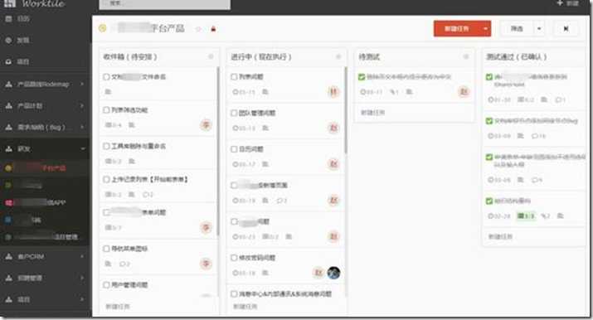Viewport: 593px width, 320px height.
Task: Click the blue color dot in sidebar projects
Action: pos(8,220)
